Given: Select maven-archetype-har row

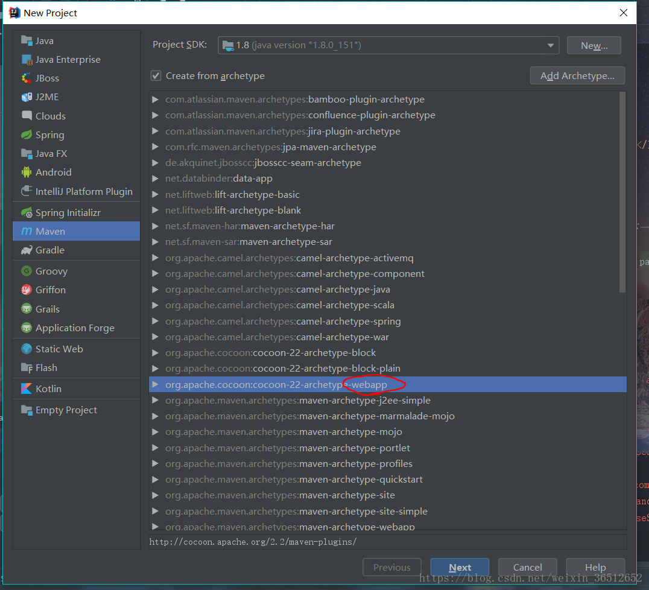Looking at the screenshot, I should [x=387, y=226].
